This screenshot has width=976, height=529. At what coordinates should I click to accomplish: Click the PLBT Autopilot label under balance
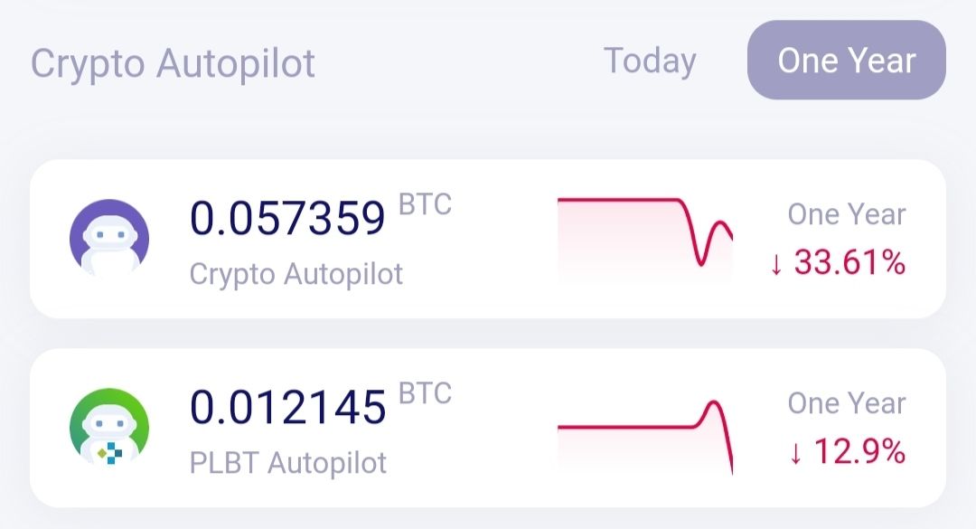(287, 463)
